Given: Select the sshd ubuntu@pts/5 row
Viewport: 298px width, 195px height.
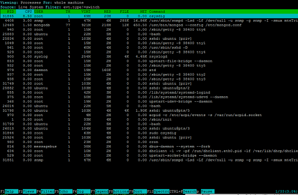Looking at the screenshot, I should [149, 111].
